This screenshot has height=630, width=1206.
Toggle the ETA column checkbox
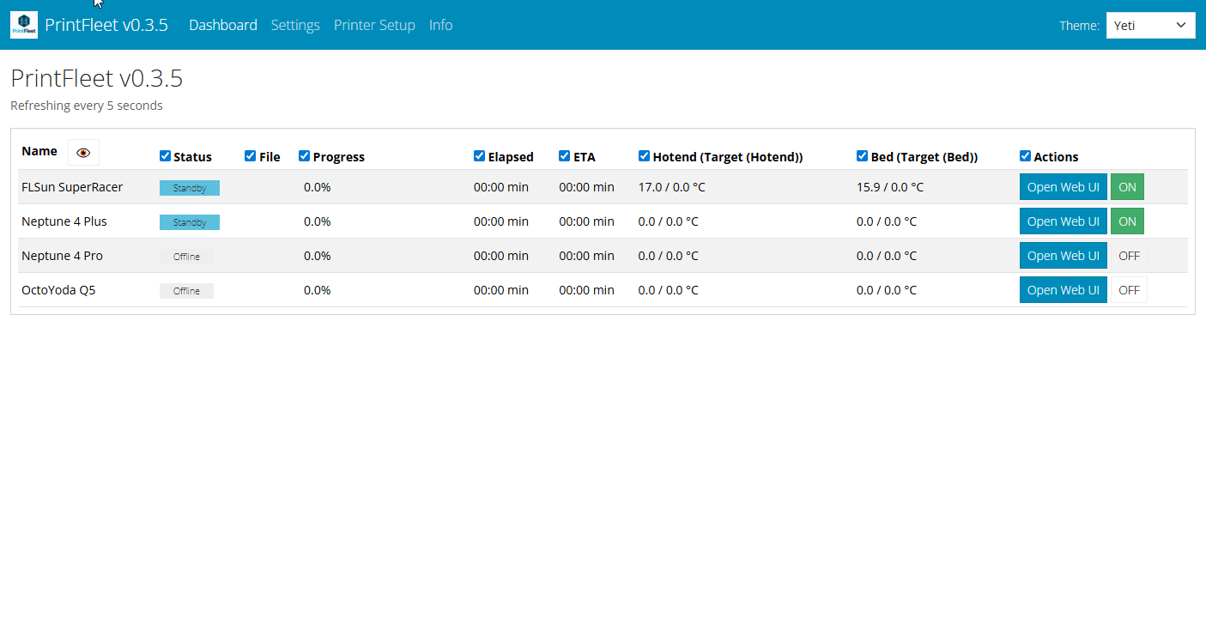(x=565, y=156)
